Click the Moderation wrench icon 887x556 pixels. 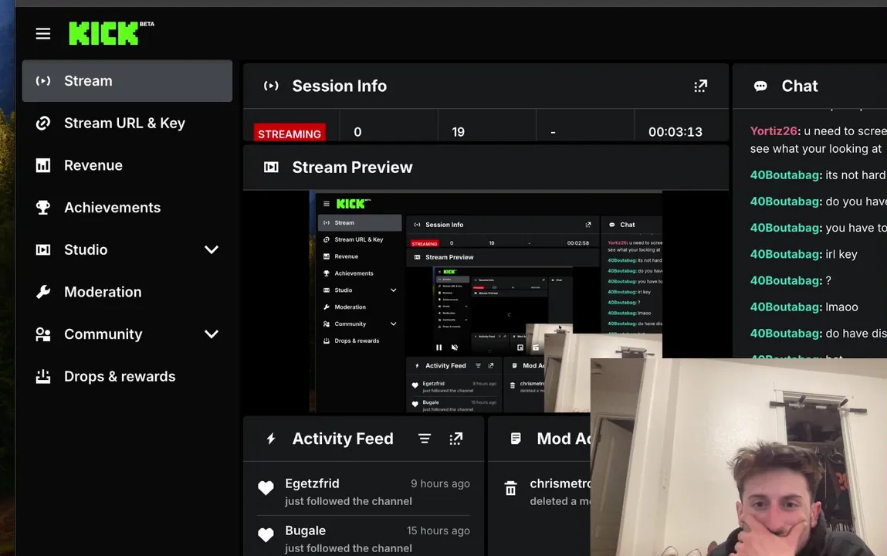pyautogui.click(x=43, y=292)
